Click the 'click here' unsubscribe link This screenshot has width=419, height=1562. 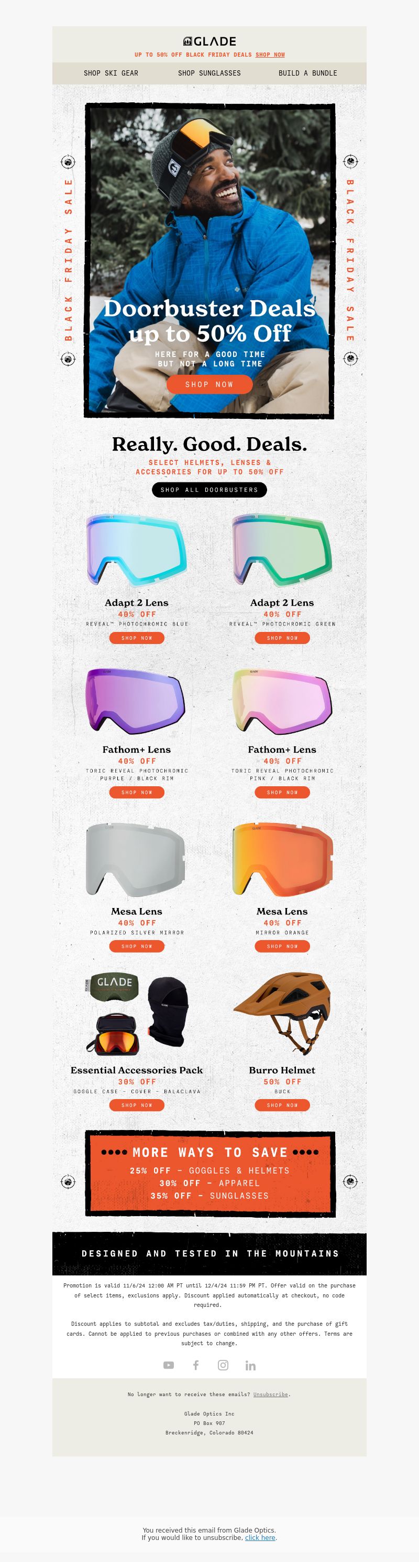pyautogui.click(x=260, y=1537)
